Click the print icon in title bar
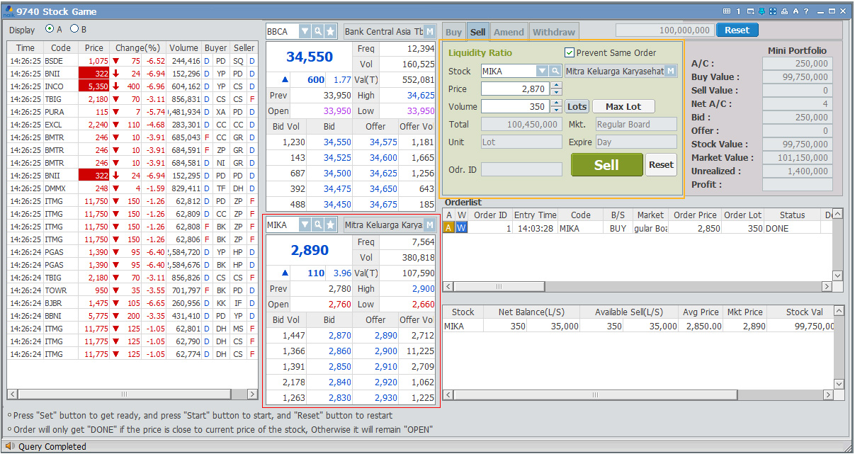This screenshot has height=454, width=855. [784, 11]
